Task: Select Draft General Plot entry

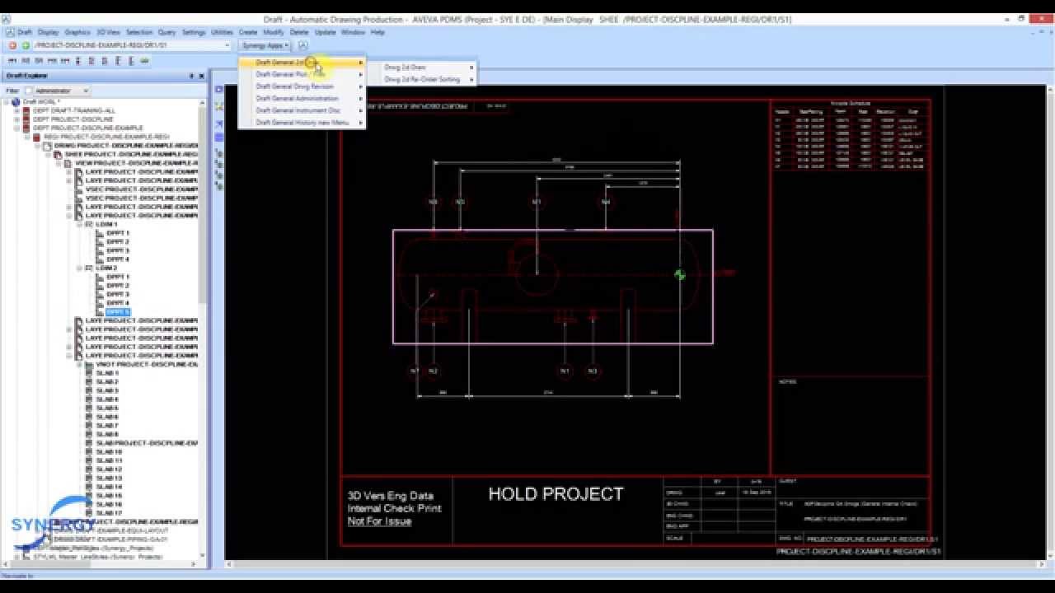Action: 302,74
